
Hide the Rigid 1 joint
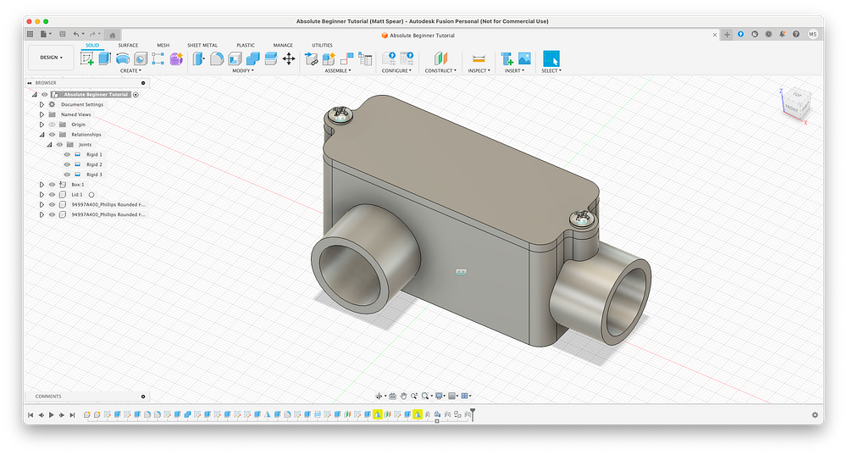(67, 155)
